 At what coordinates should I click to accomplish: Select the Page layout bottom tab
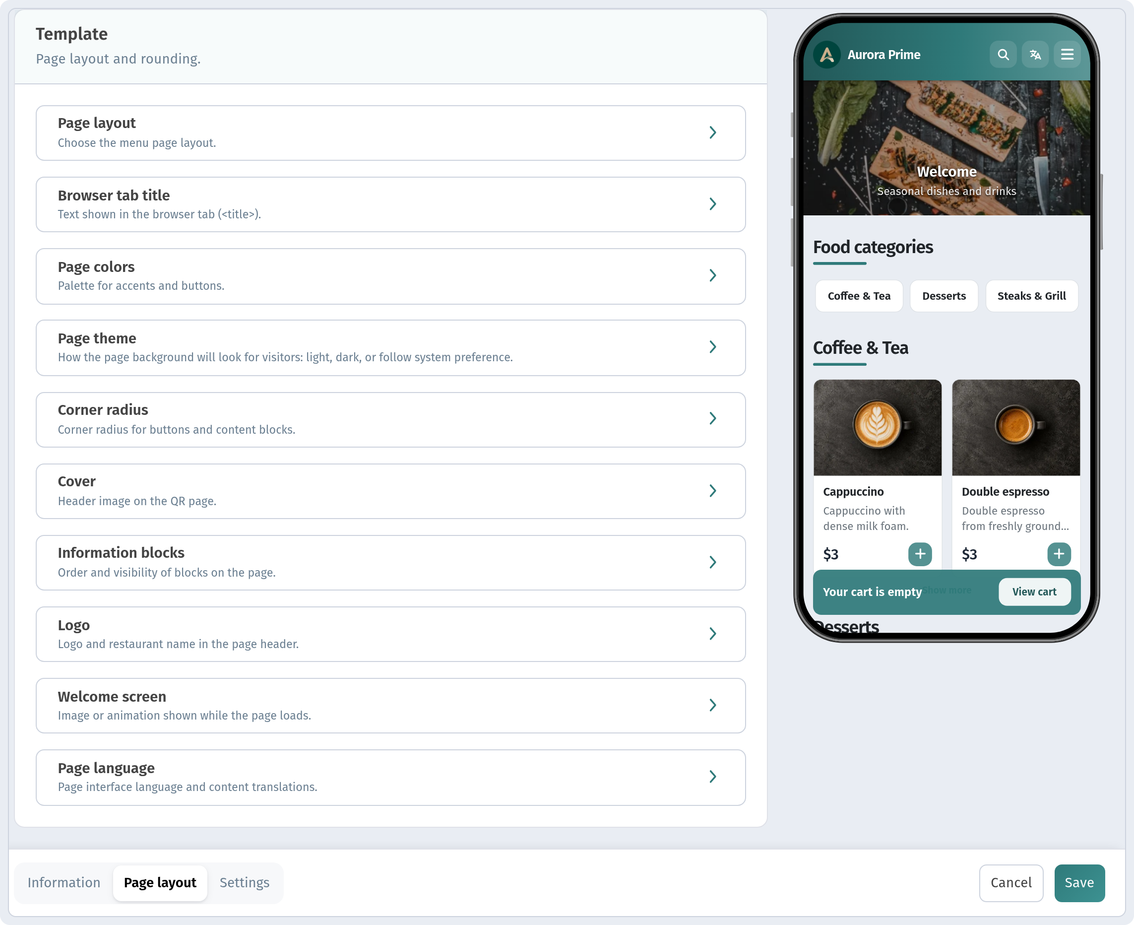pos(160,882)
